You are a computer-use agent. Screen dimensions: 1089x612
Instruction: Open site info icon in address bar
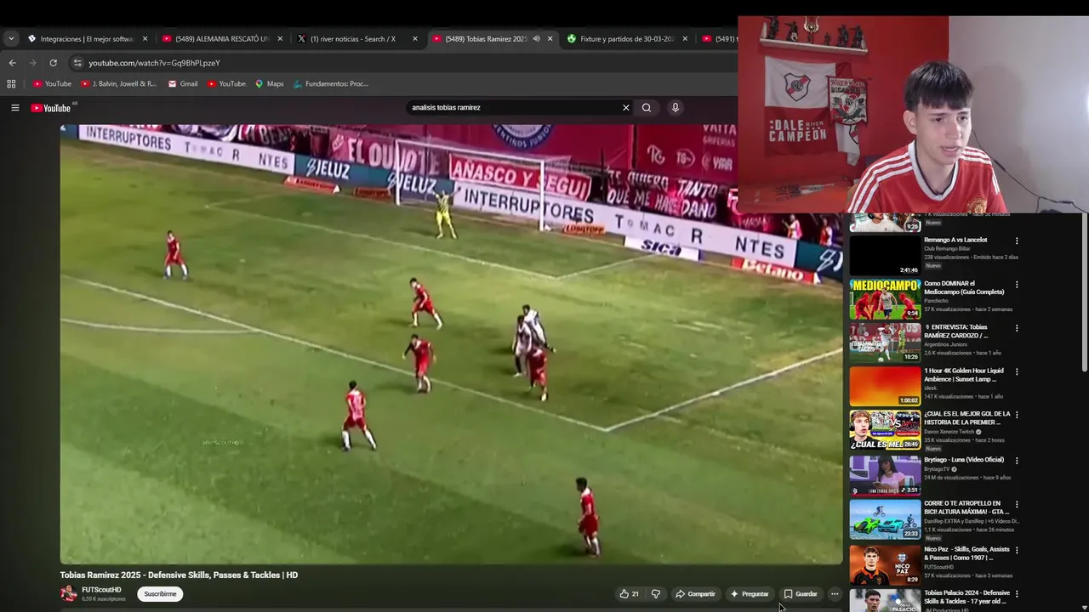(x=77, y=63)
